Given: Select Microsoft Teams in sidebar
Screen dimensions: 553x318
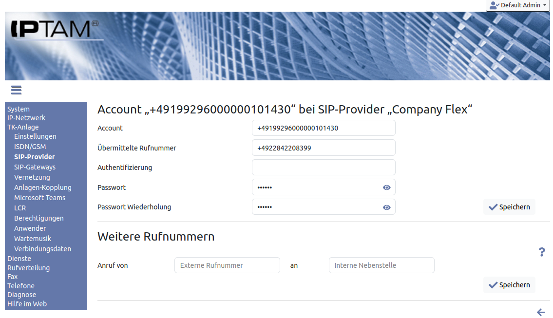Looking at the screenshot, I should [x=39, y=198].
